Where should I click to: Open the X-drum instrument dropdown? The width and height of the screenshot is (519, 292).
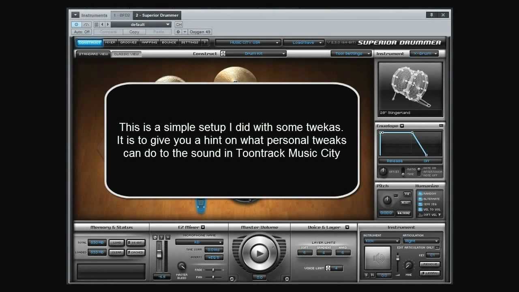425,54
